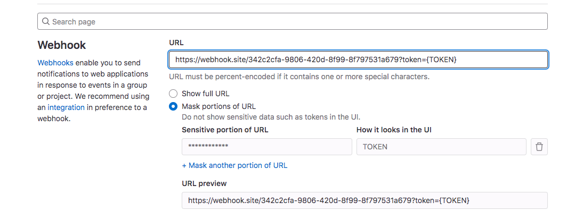Delete the masked URL portion with the trash icon
This screenshot has width=583, height=219.
[x=539, y=147]
